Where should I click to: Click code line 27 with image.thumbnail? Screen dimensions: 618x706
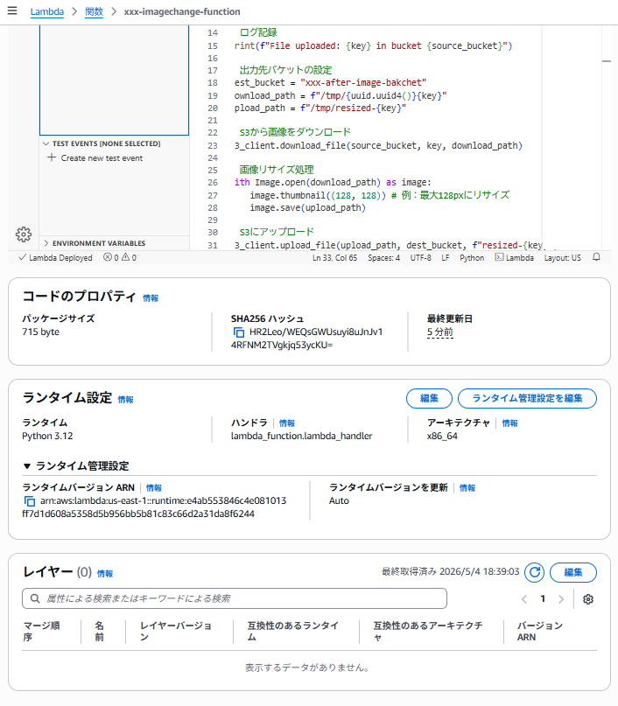pos(380,195)
